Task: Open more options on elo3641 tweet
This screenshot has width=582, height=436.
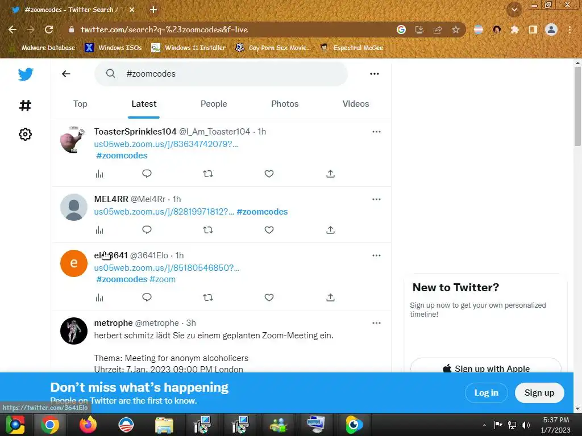Action: [x=376, y=255]
